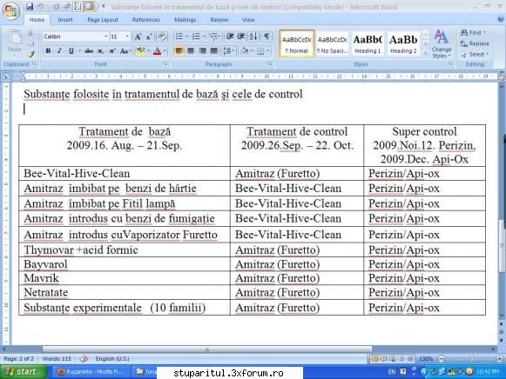Click the Align Text Right icon
The image size is (506, 379).
pyautogui.click(x=202, y=51)
